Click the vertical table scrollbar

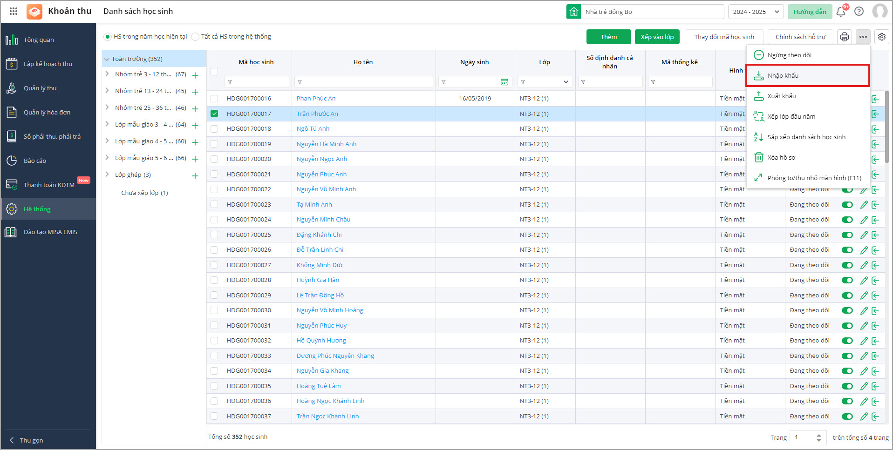[886, 127]
